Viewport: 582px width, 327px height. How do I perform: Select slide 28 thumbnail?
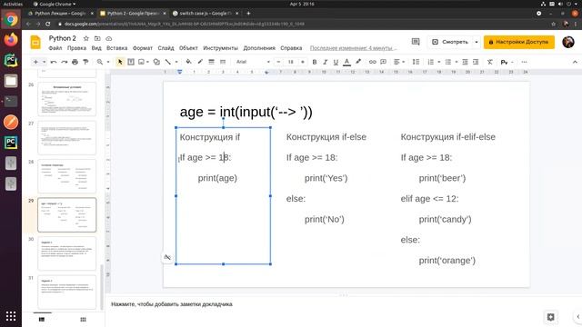coord(66,176)
